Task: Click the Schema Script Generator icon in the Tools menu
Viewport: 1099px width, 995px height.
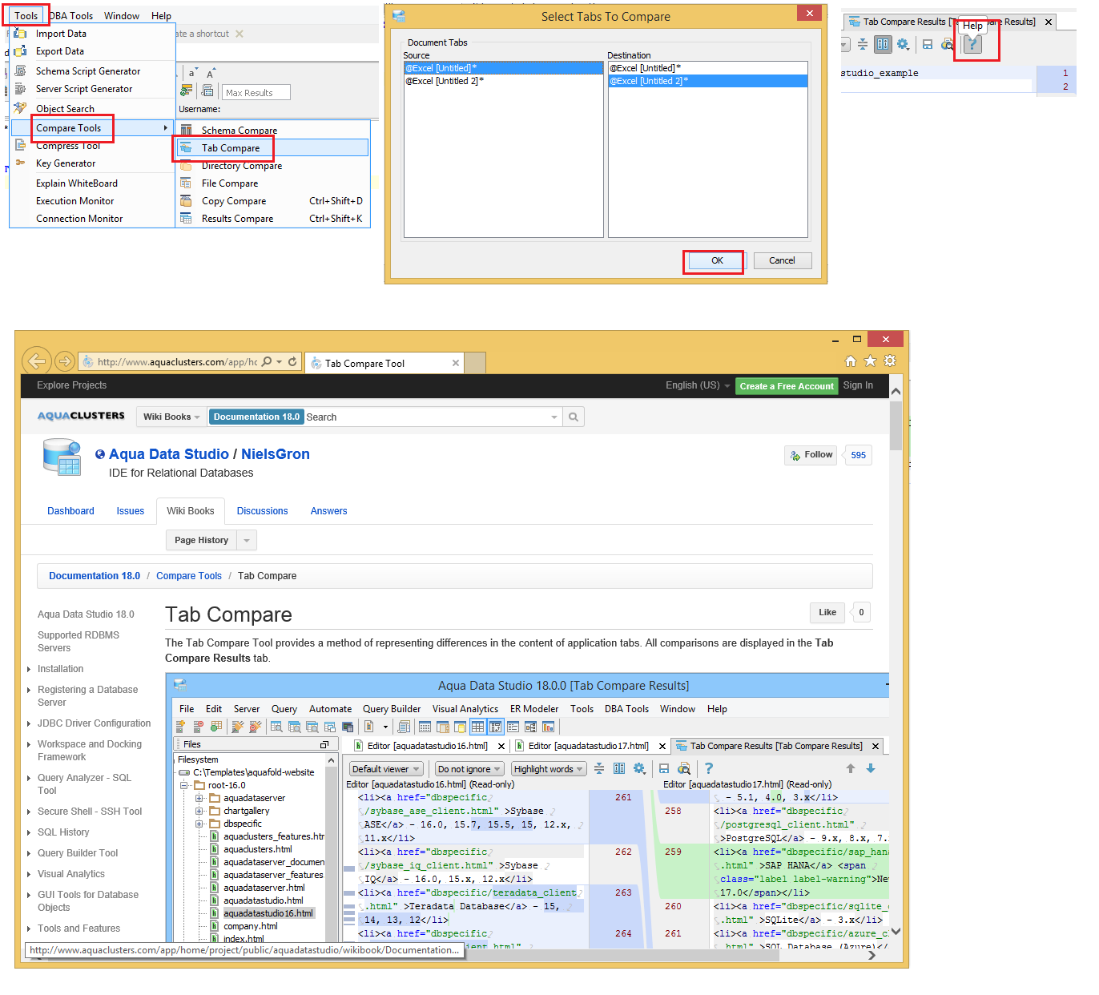Action: click(x=21, y=70)
